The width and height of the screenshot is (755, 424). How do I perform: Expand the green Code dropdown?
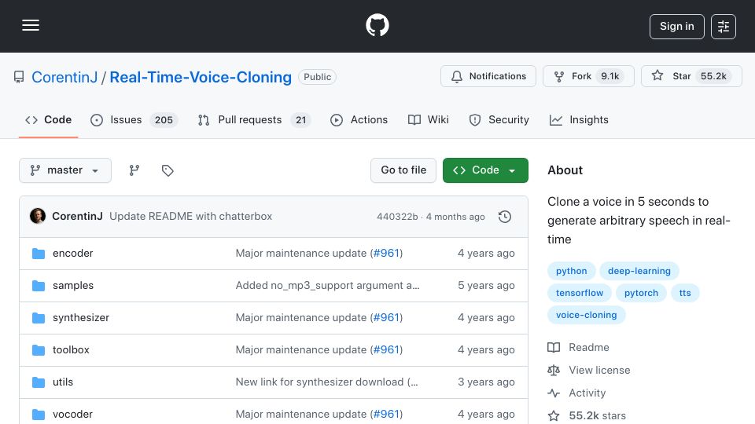pyautogui.click(x=485, y=170)
